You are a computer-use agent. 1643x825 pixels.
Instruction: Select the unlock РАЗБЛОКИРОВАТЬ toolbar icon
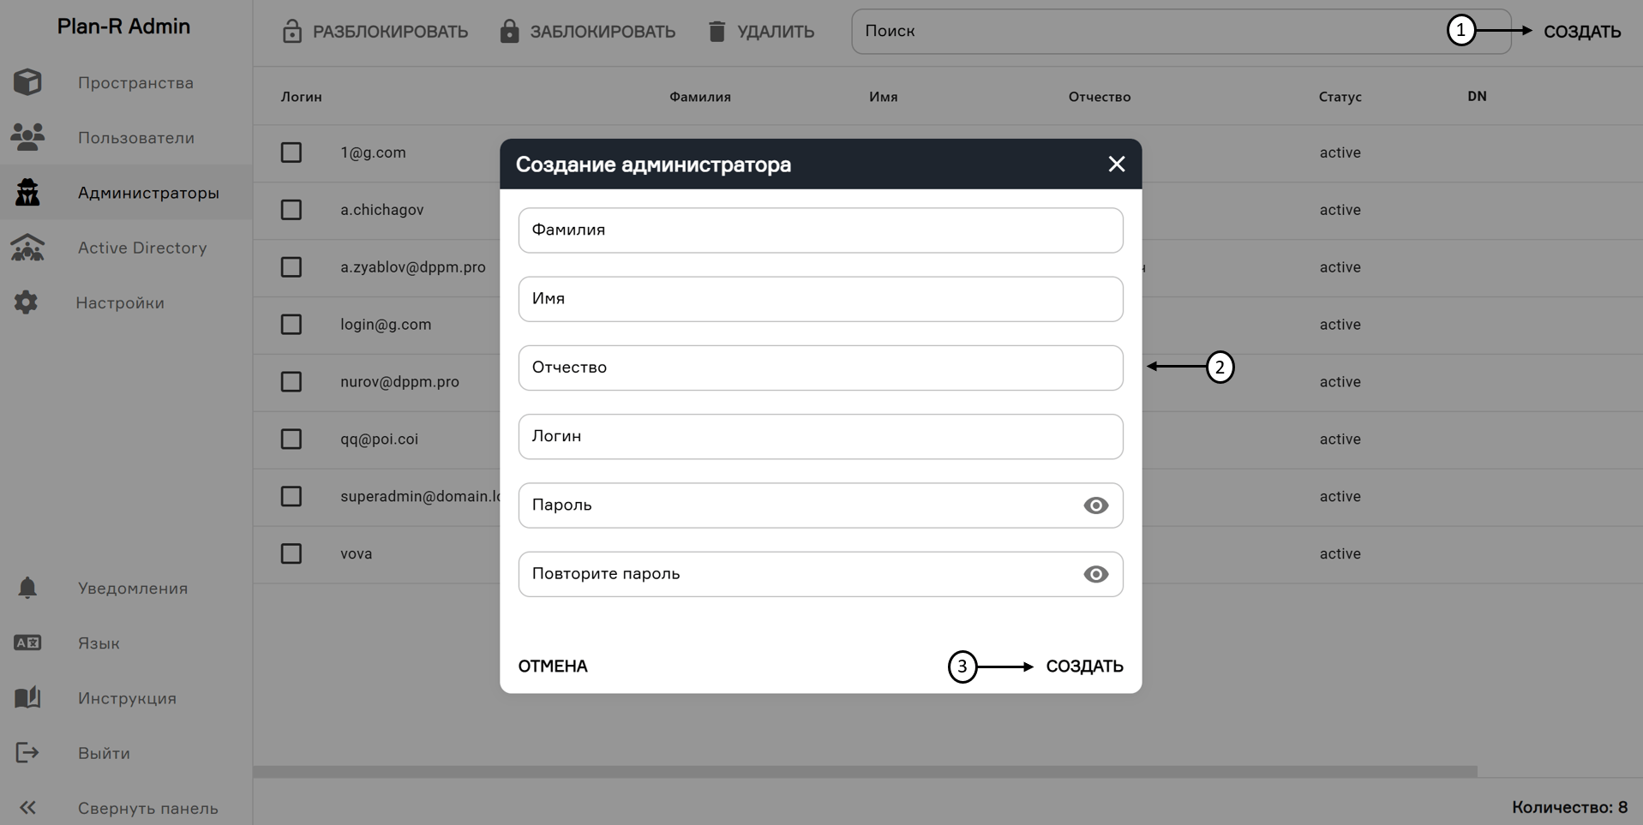click(x=292, y=31)
